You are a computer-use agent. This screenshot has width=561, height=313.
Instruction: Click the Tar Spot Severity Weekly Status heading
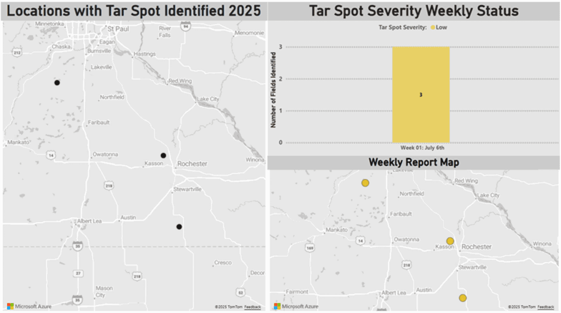coord(414,11)
